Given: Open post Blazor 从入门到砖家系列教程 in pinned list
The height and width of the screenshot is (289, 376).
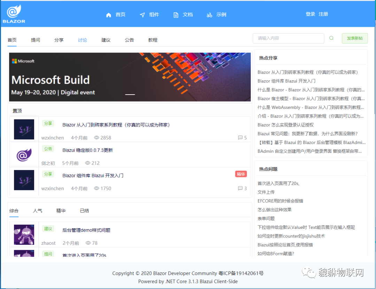Looking at the screenshot, I should tap(116, 125).
